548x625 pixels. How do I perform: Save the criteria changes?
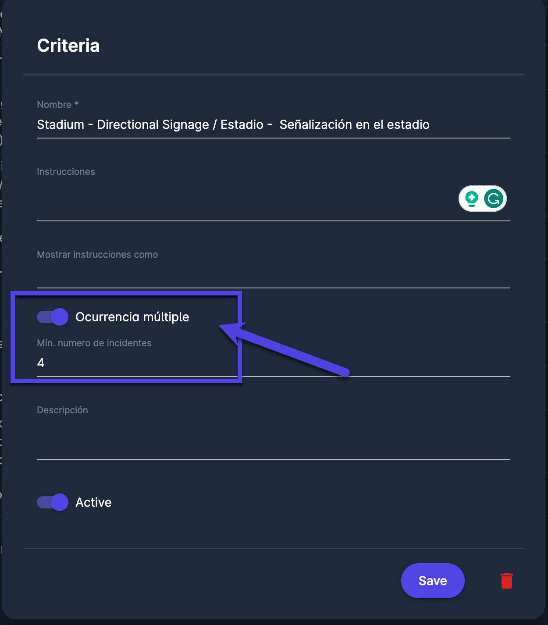point(432,581)
